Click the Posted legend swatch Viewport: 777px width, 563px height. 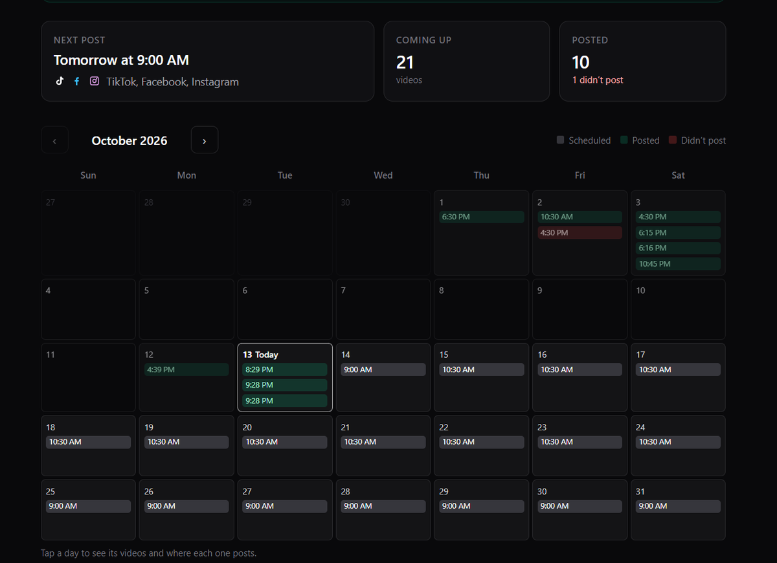[x=624, y=140]
